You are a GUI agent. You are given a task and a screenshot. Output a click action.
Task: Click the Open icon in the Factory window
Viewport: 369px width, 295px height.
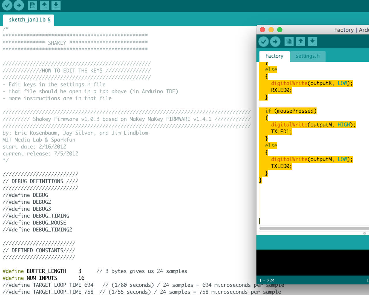pyautogui.click(x=301, y=42)
